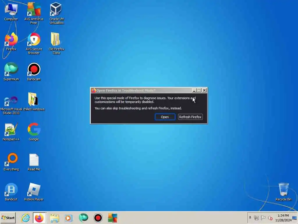Click the network status tray icon

point(256,218)
